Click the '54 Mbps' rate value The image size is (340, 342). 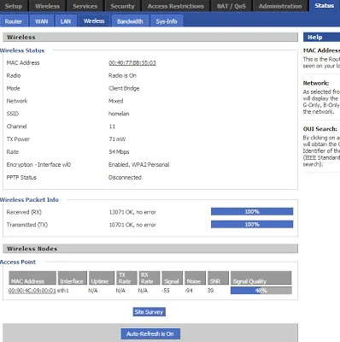click(119, 152)
